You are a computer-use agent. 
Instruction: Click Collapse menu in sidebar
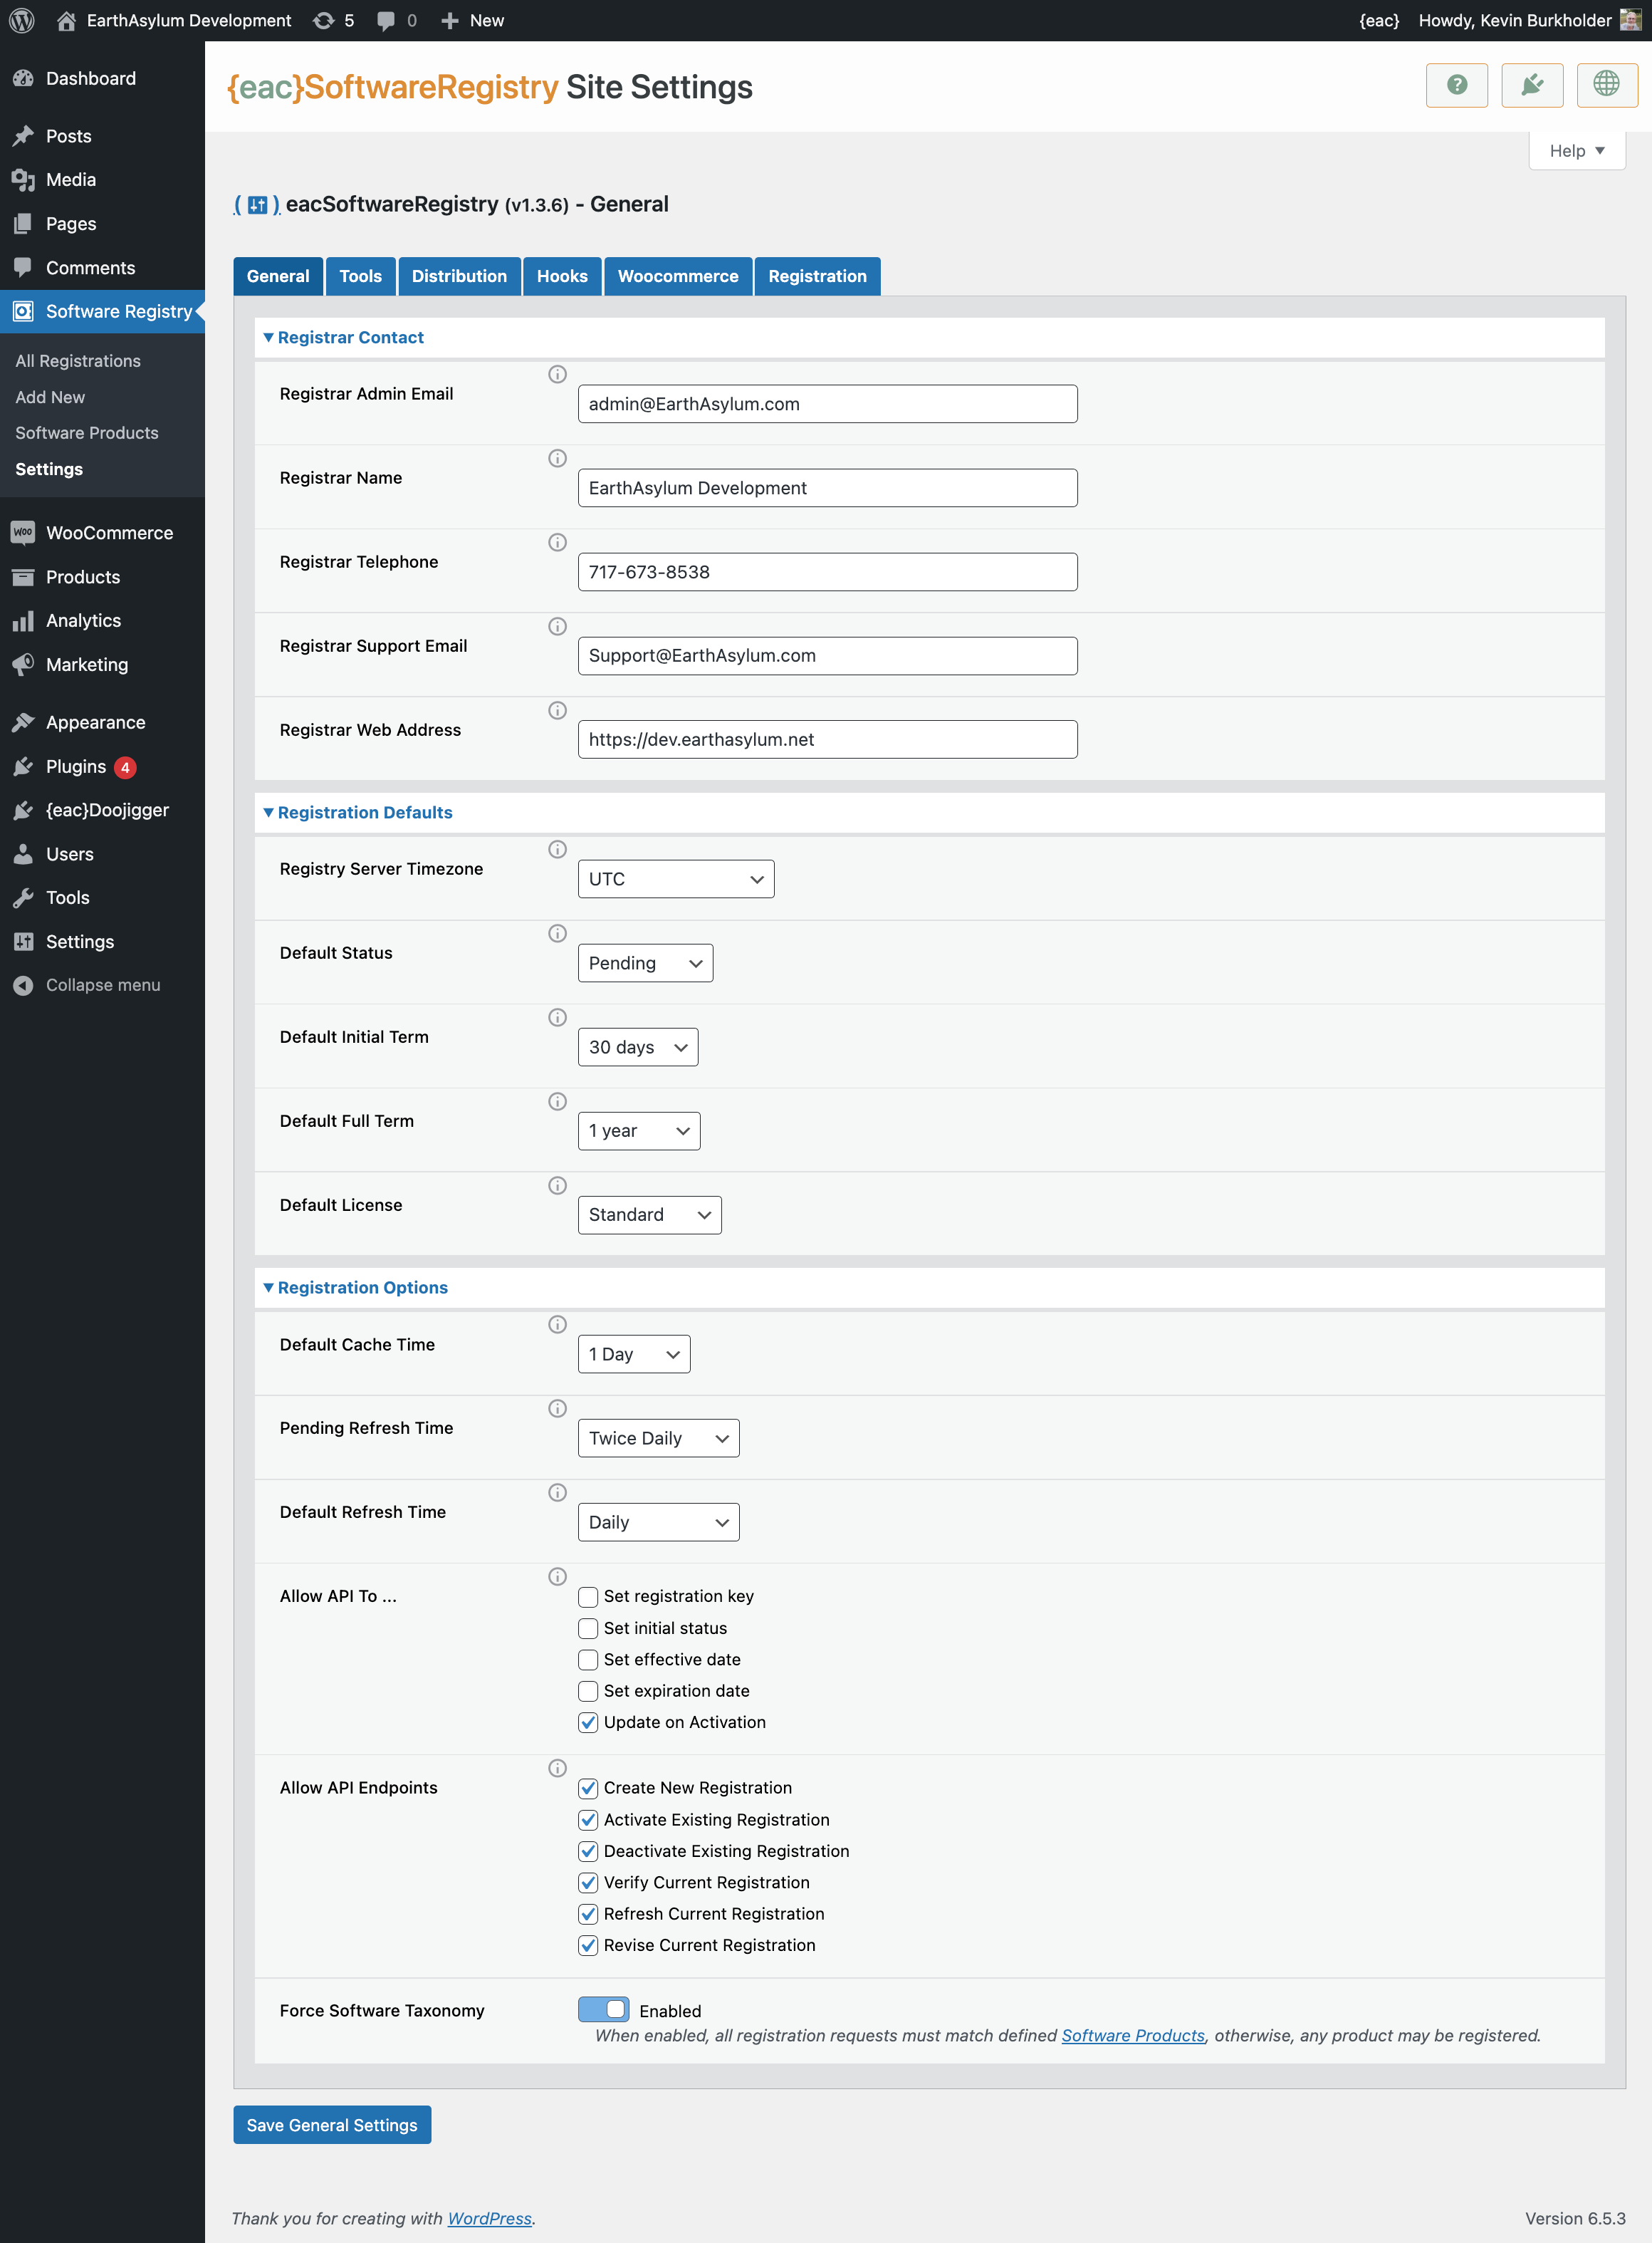click(x=87, y=985)
